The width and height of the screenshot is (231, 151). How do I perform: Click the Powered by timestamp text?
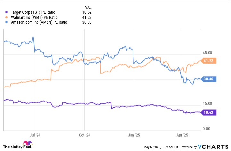click(169, 147)
